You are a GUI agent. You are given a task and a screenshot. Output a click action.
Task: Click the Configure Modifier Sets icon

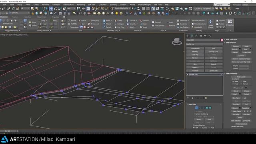pyautogui.click(x=206, y=98)
